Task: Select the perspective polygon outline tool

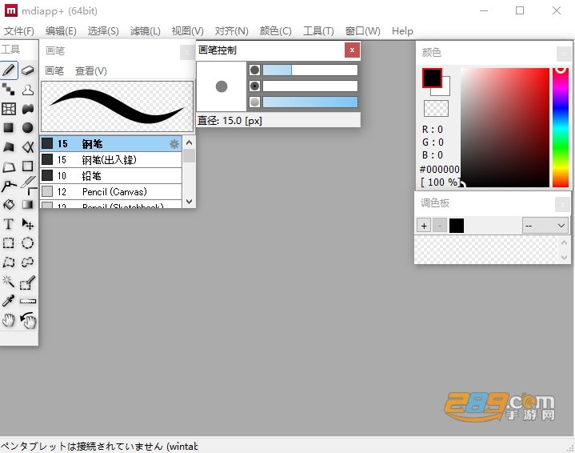Action: pos(9,166)
